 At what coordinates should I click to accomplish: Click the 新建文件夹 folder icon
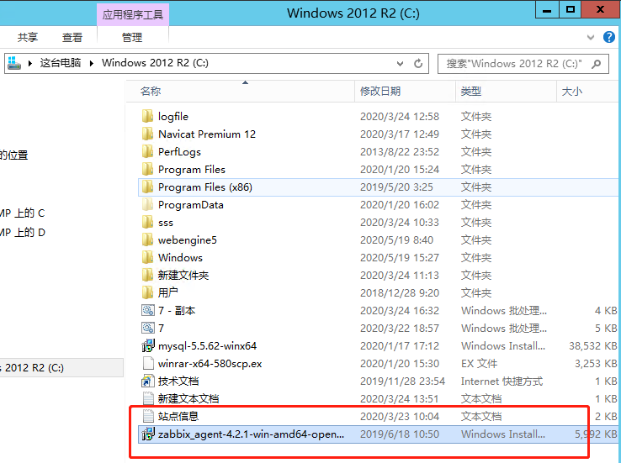coord(148,275)
